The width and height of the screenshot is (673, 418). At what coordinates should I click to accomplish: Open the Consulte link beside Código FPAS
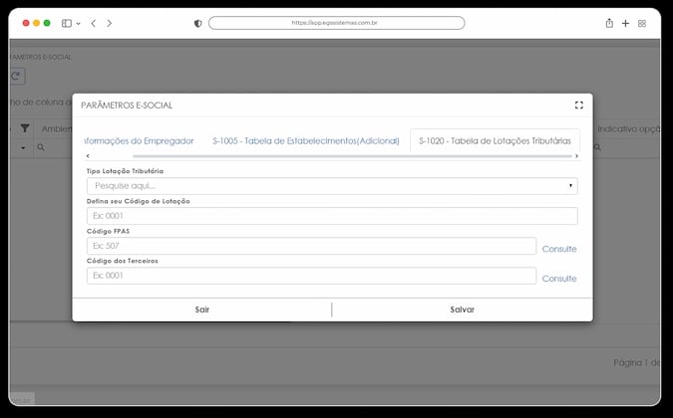point(558,249)
